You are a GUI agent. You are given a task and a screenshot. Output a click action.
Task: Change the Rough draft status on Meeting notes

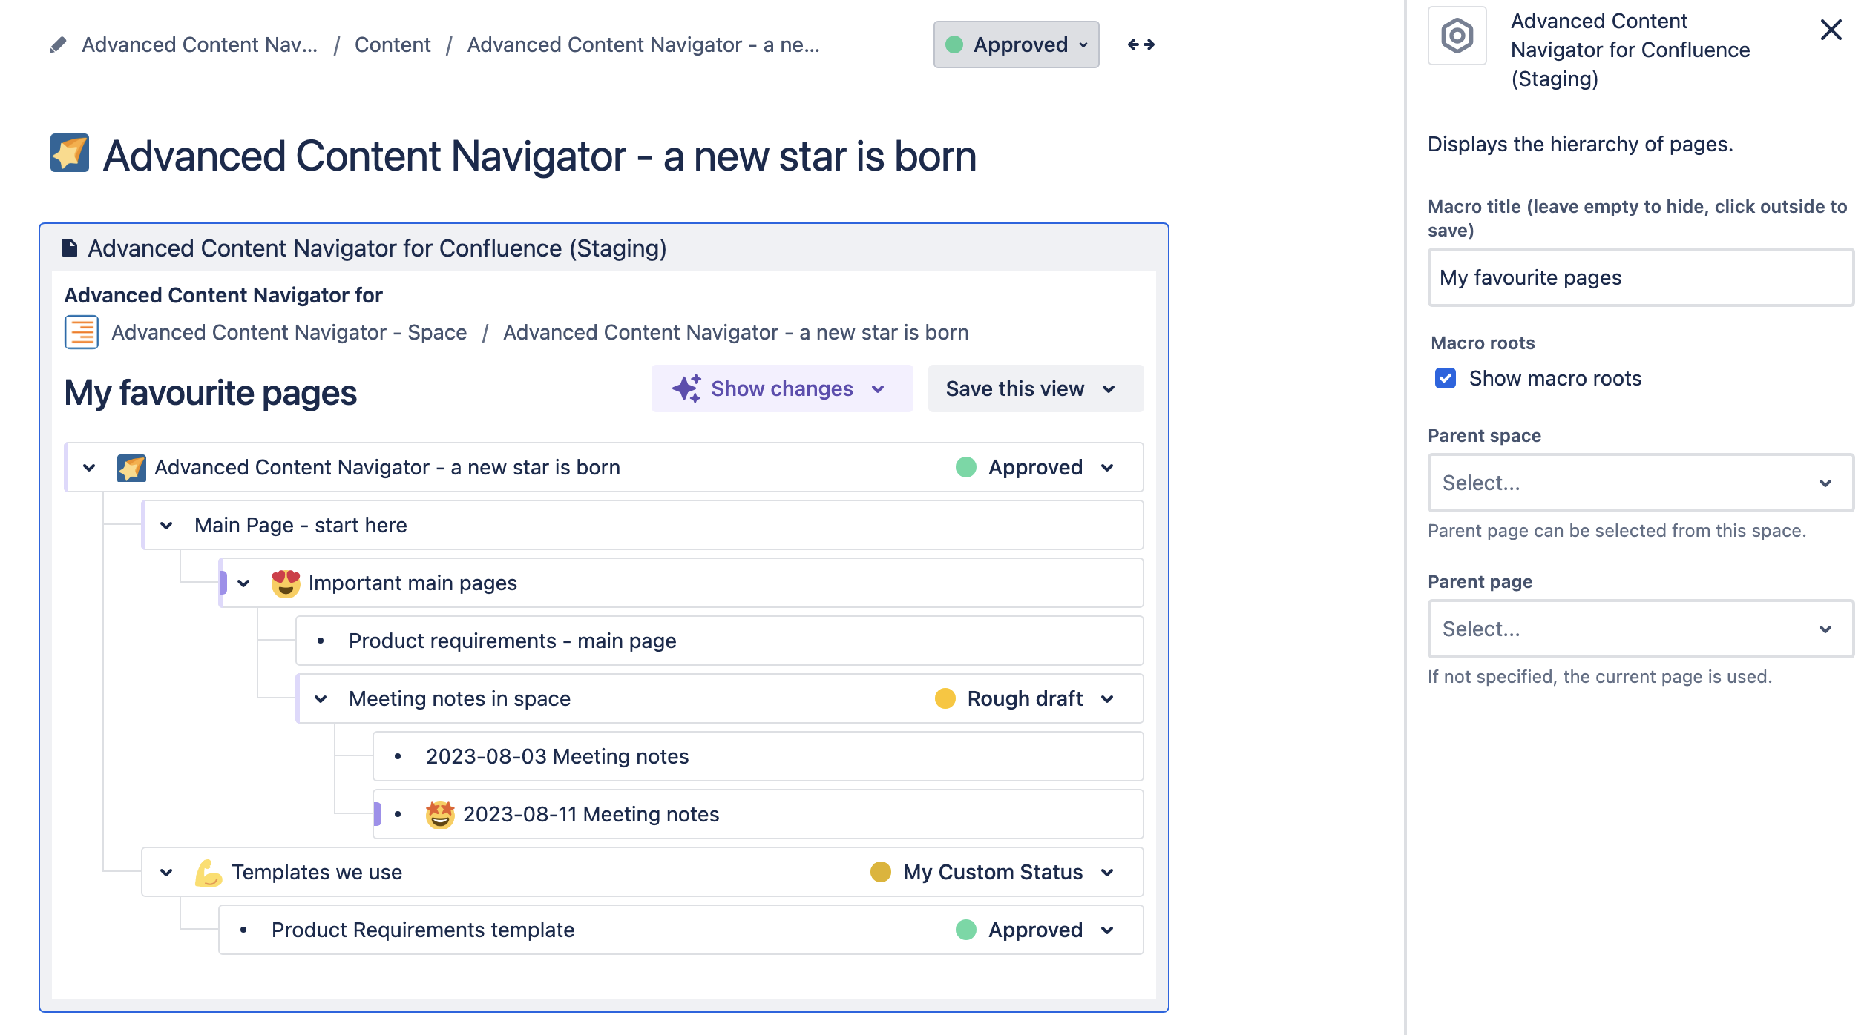point(1024,699)
